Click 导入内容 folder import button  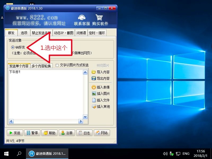point(101,72)
